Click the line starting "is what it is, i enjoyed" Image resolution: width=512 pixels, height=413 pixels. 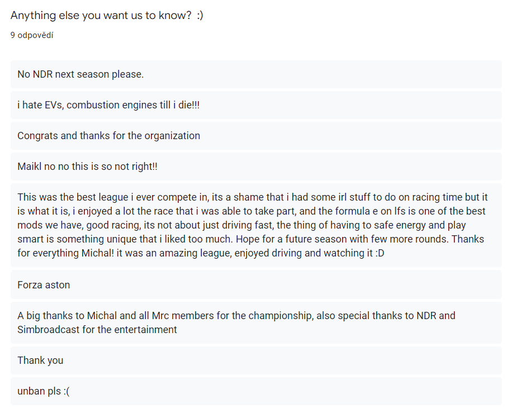(251, 211)
